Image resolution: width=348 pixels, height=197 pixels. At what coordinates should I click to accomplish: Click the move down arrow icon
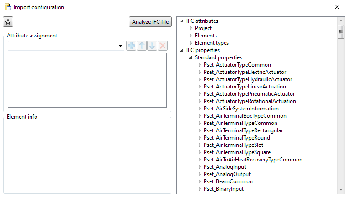[152, 46]
